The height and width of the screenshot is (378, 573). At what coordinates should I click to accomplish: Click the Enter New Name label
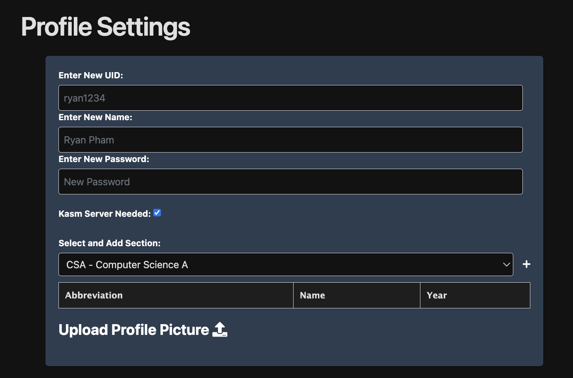(95, 117)
